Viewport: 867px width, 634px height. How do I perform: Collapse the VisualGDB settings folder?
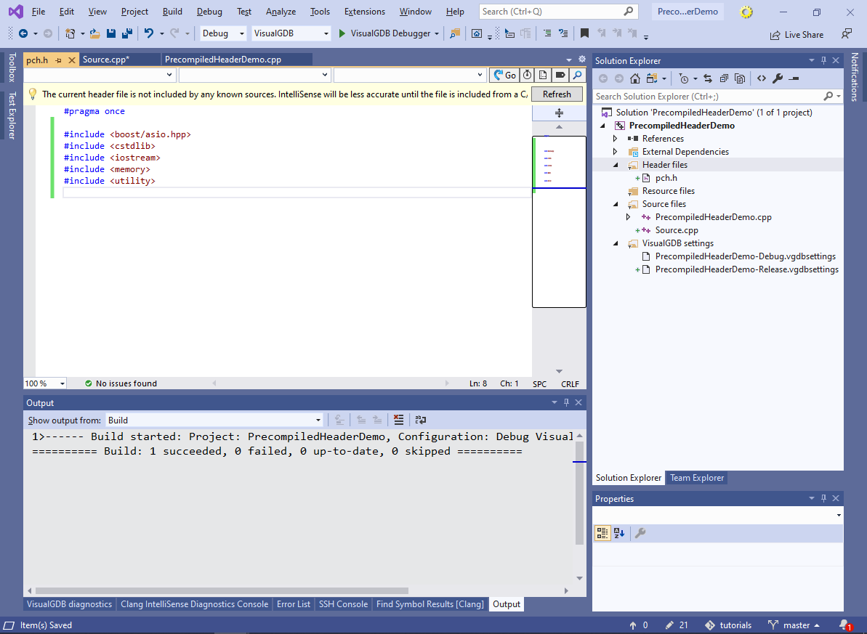(616, 243)
